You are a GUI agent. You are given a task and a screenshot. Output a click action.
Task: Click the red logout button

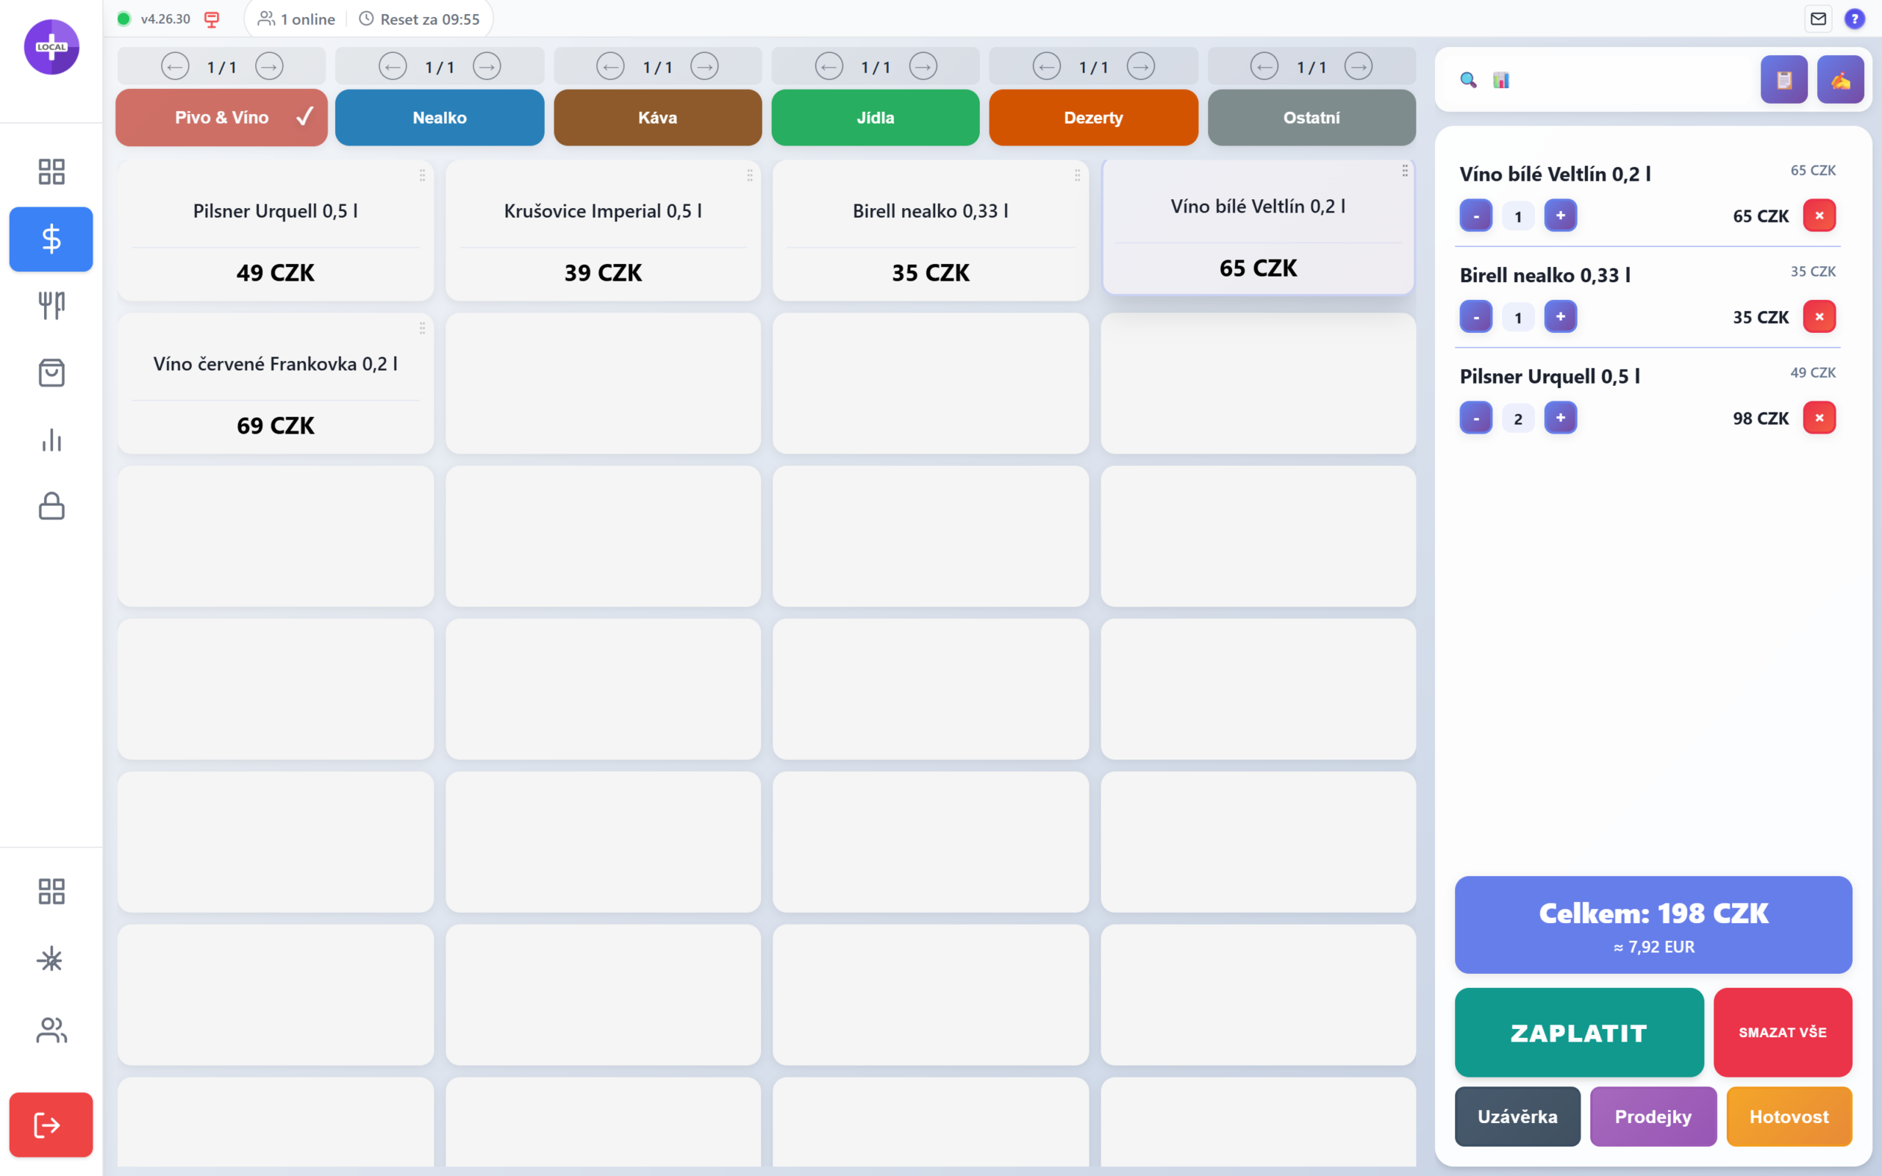pyautogui.click(x=51, y=1125)
